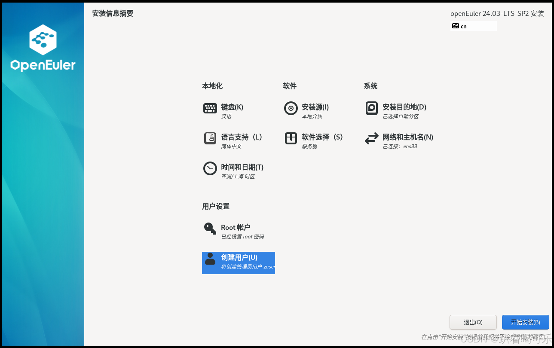Viewport: 554px width, 348px height.
Task: Open the 安装源(I) installation source icon
Action: pos(291,108)
